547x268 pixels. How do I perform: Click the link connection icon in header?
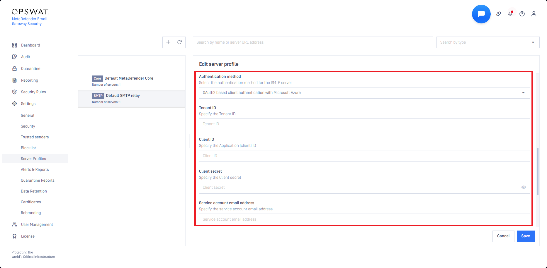tap(499, 14)
